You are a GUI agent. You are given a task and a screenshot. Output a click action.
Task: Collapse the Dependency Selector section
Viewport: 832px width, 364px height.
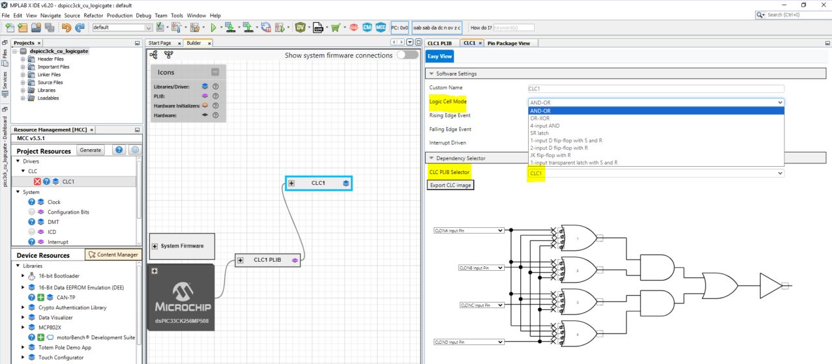pyautogui.click(x=431, y=158)
